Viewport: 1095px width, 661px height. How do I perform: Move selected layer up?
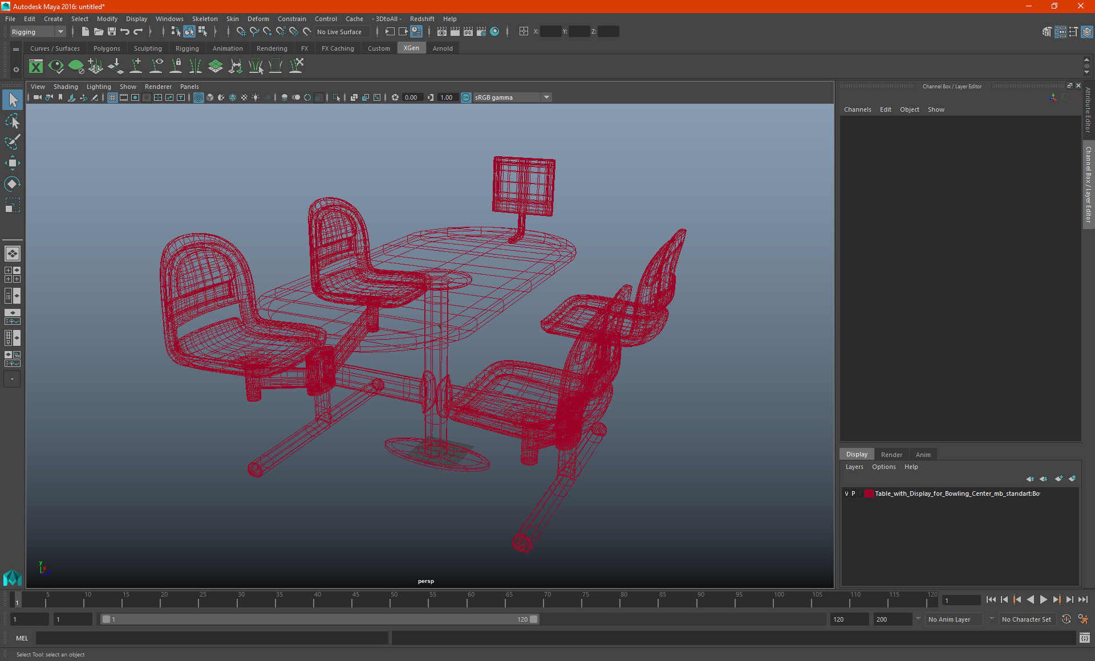click(x=1030, y=479)
